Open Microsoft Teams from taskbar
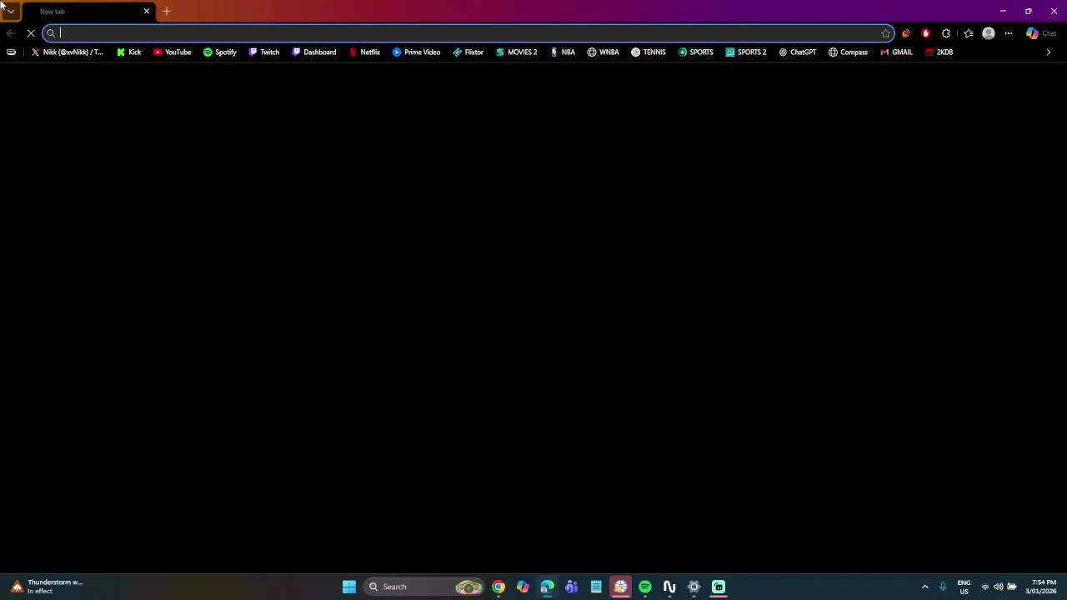 pos(572,587)
